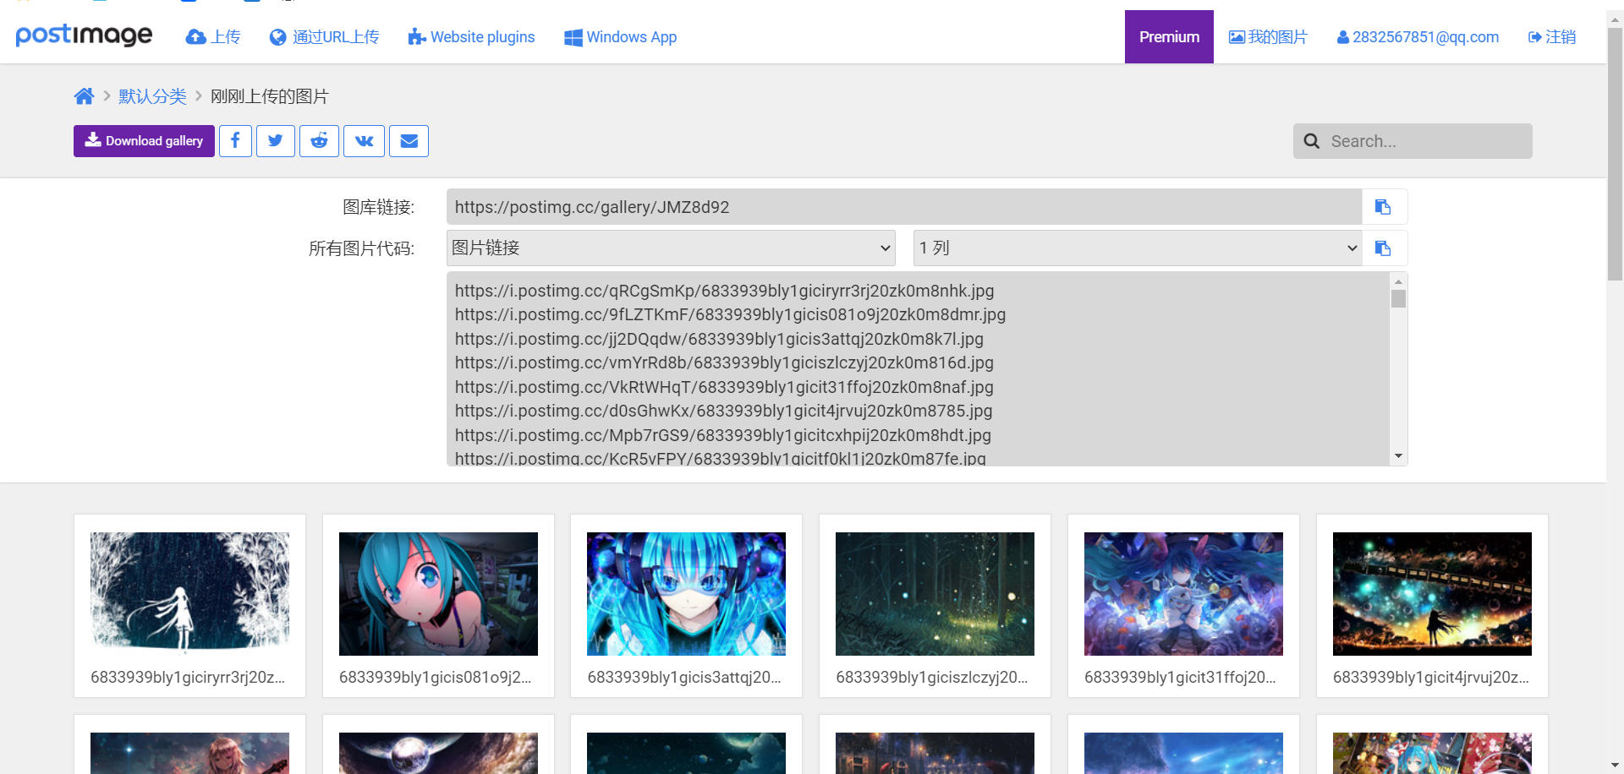
Task: Open the 上传 upload menu item
Action: tap(213, 37)
